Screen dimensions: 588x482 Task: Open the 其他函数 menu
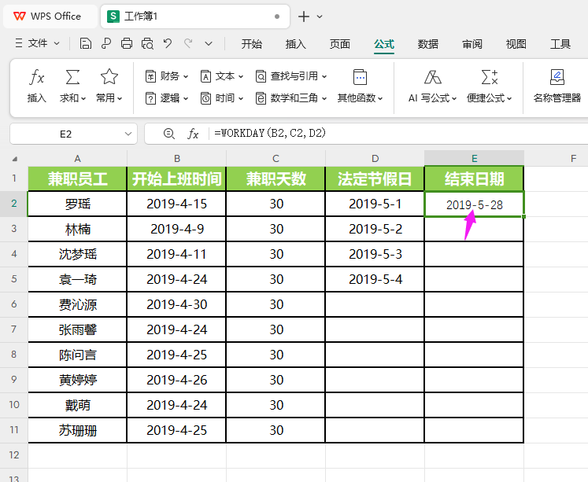(360, 86)
